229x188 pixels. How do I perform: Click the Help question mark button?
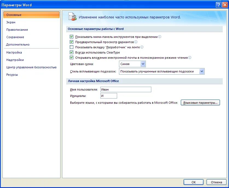pyautogui.click(x=219, y=5)
